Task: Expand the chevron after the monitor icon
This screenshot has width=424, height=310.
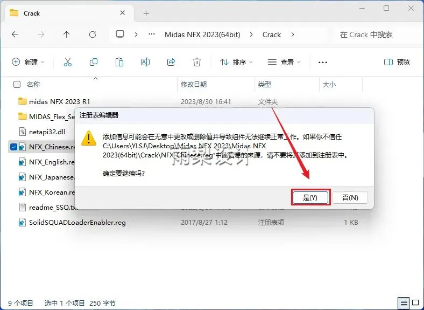Action: 136,35
